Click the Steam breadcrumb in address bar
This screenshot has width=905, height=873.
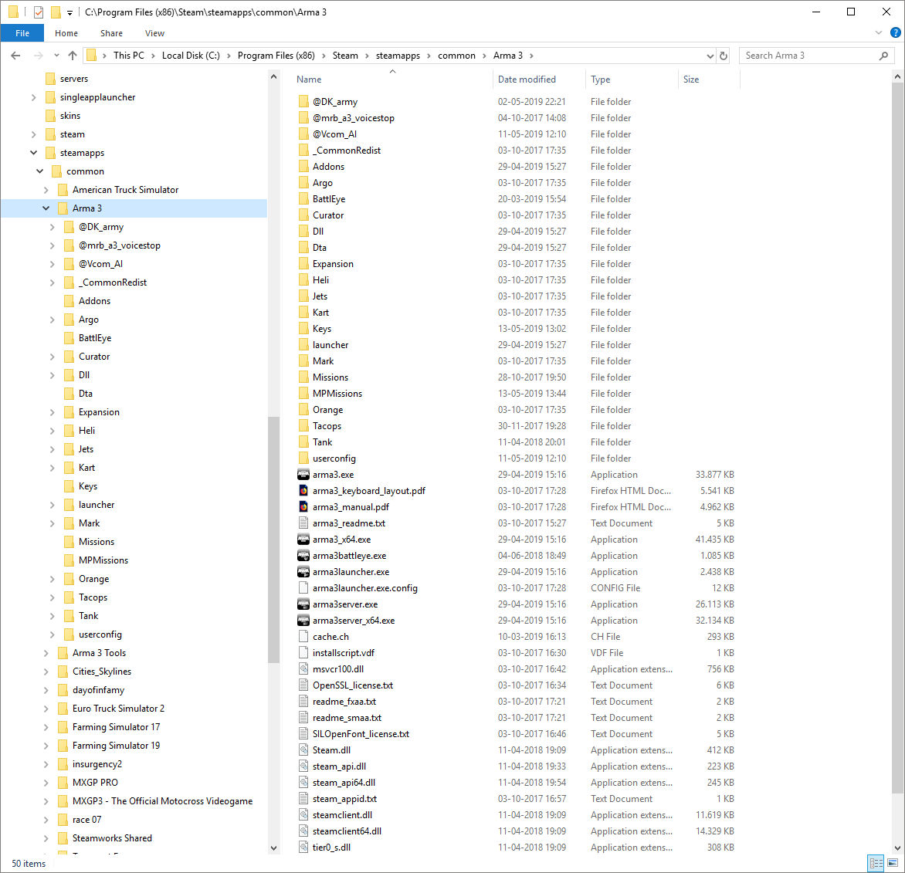pyautogui.click(x=345, y=56)
